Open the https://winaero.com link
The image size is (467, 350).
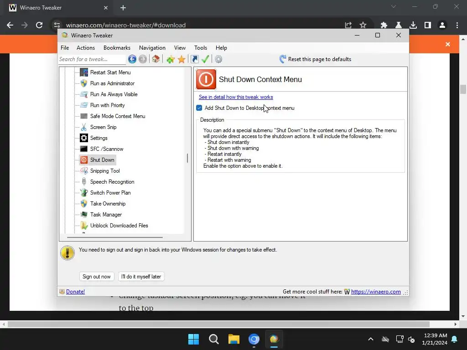[376, 292]
